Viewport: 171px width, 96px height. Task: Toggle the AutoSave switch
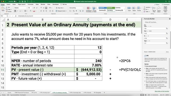[x=16, y=1]
